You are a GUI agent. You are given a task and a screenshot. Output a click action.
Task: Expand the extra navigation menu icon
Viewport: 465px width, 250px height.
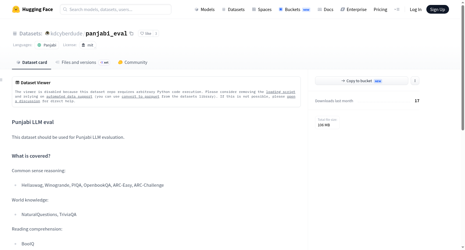click(397, 9)
